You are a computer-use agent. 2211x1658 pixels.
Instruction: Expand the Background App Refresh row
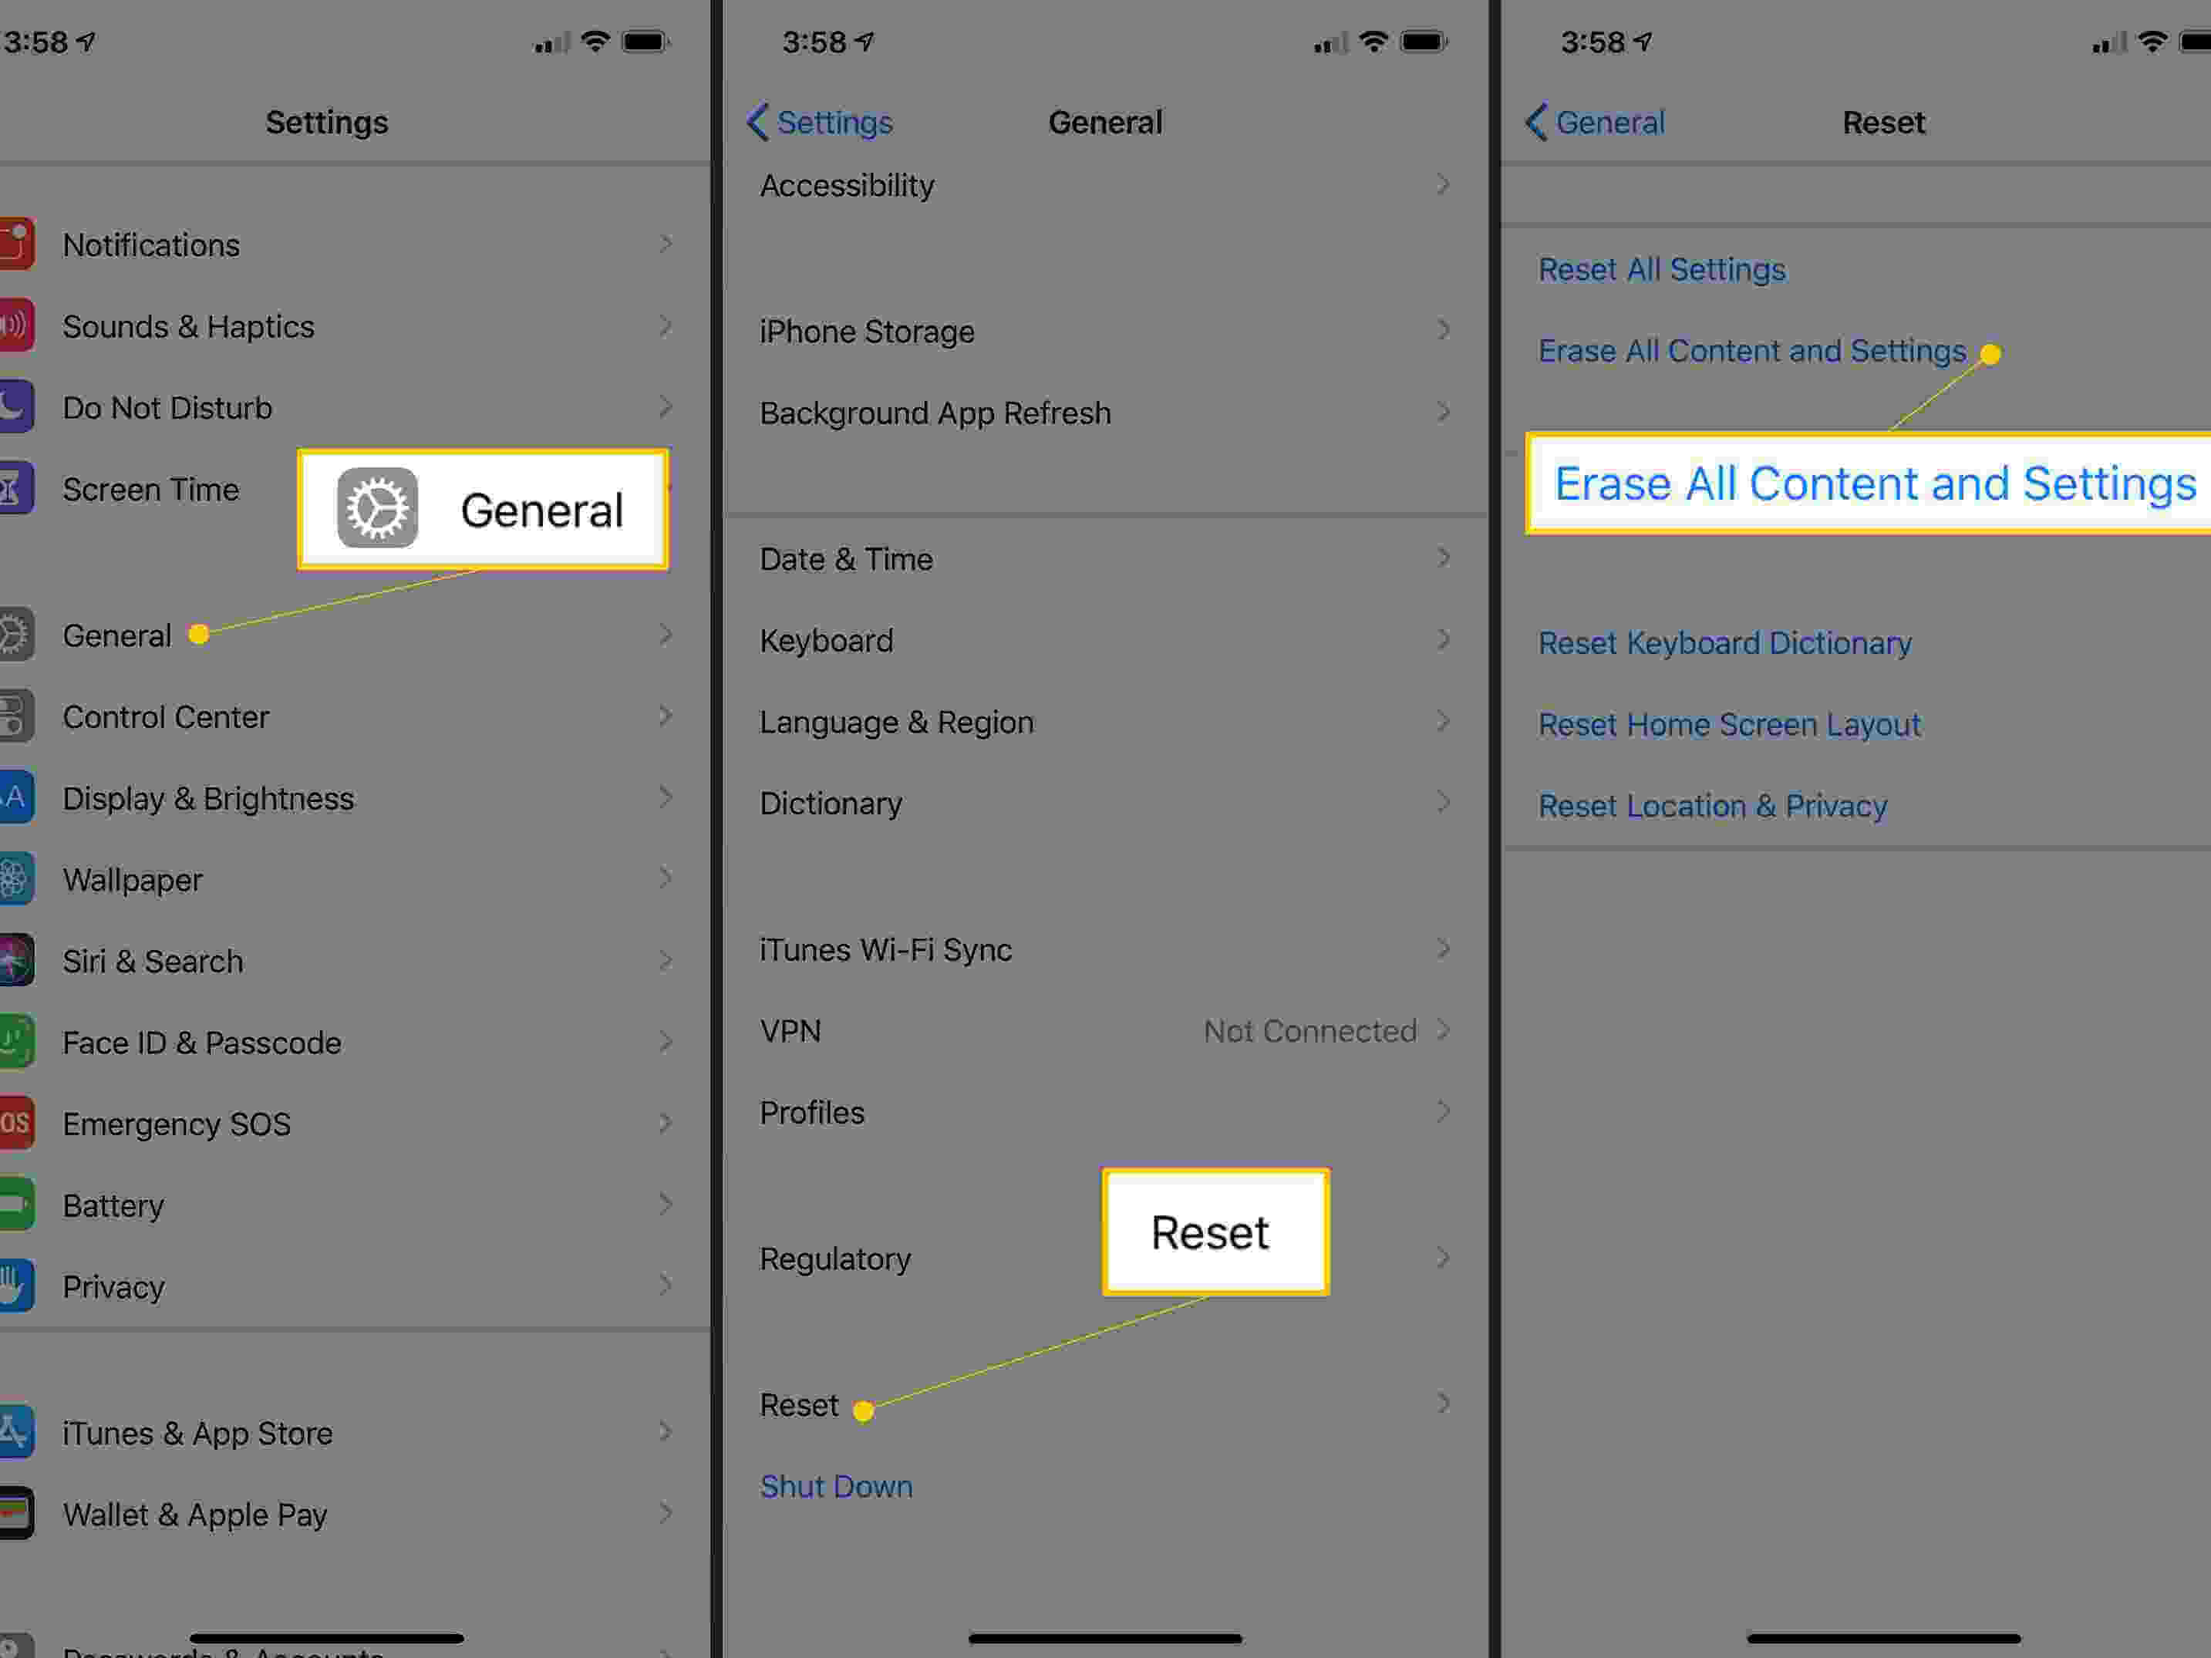click(x=1107, y=413)
